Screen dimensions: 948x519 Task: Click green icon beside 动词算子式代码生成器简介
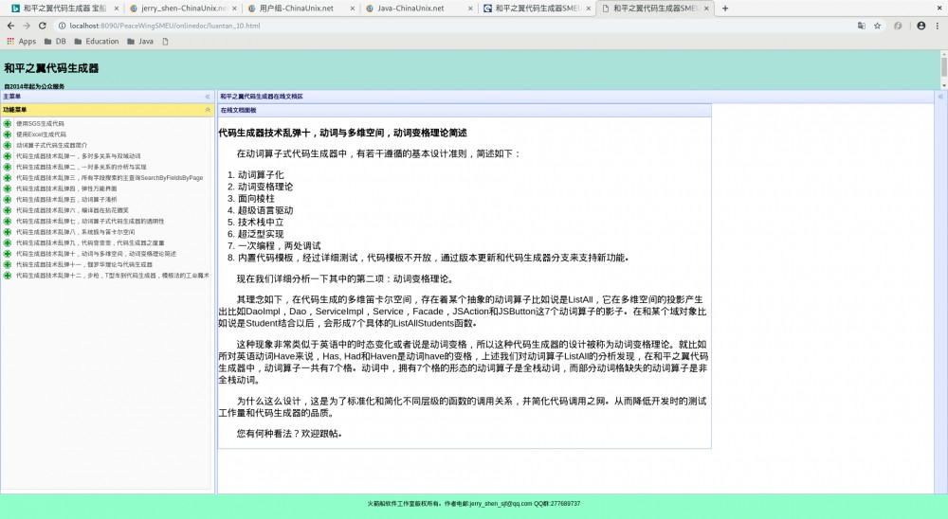[8, 145]
